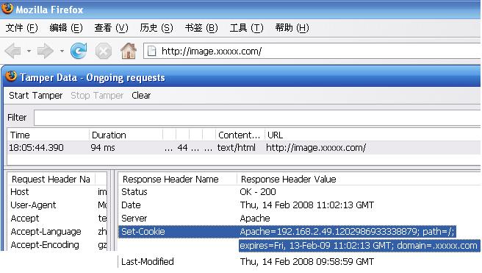
Task: Open the 编辑 (E) menu
Action: click(66, 28)
